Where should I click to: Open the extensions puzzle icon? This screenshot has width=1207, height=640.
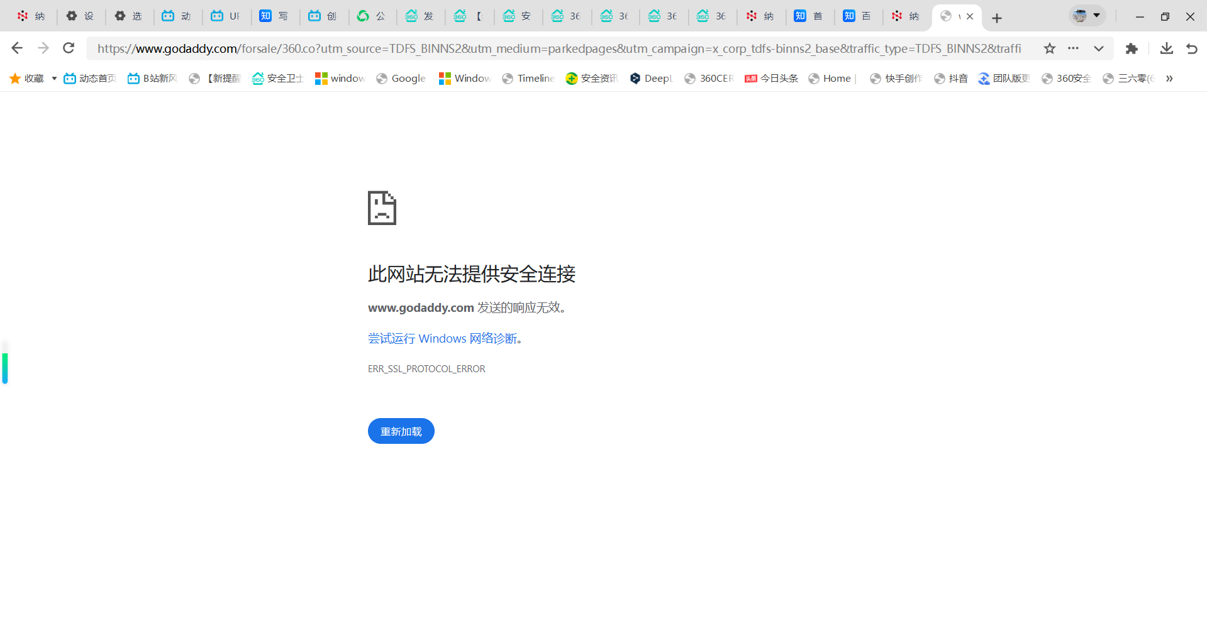[1132, 48]
